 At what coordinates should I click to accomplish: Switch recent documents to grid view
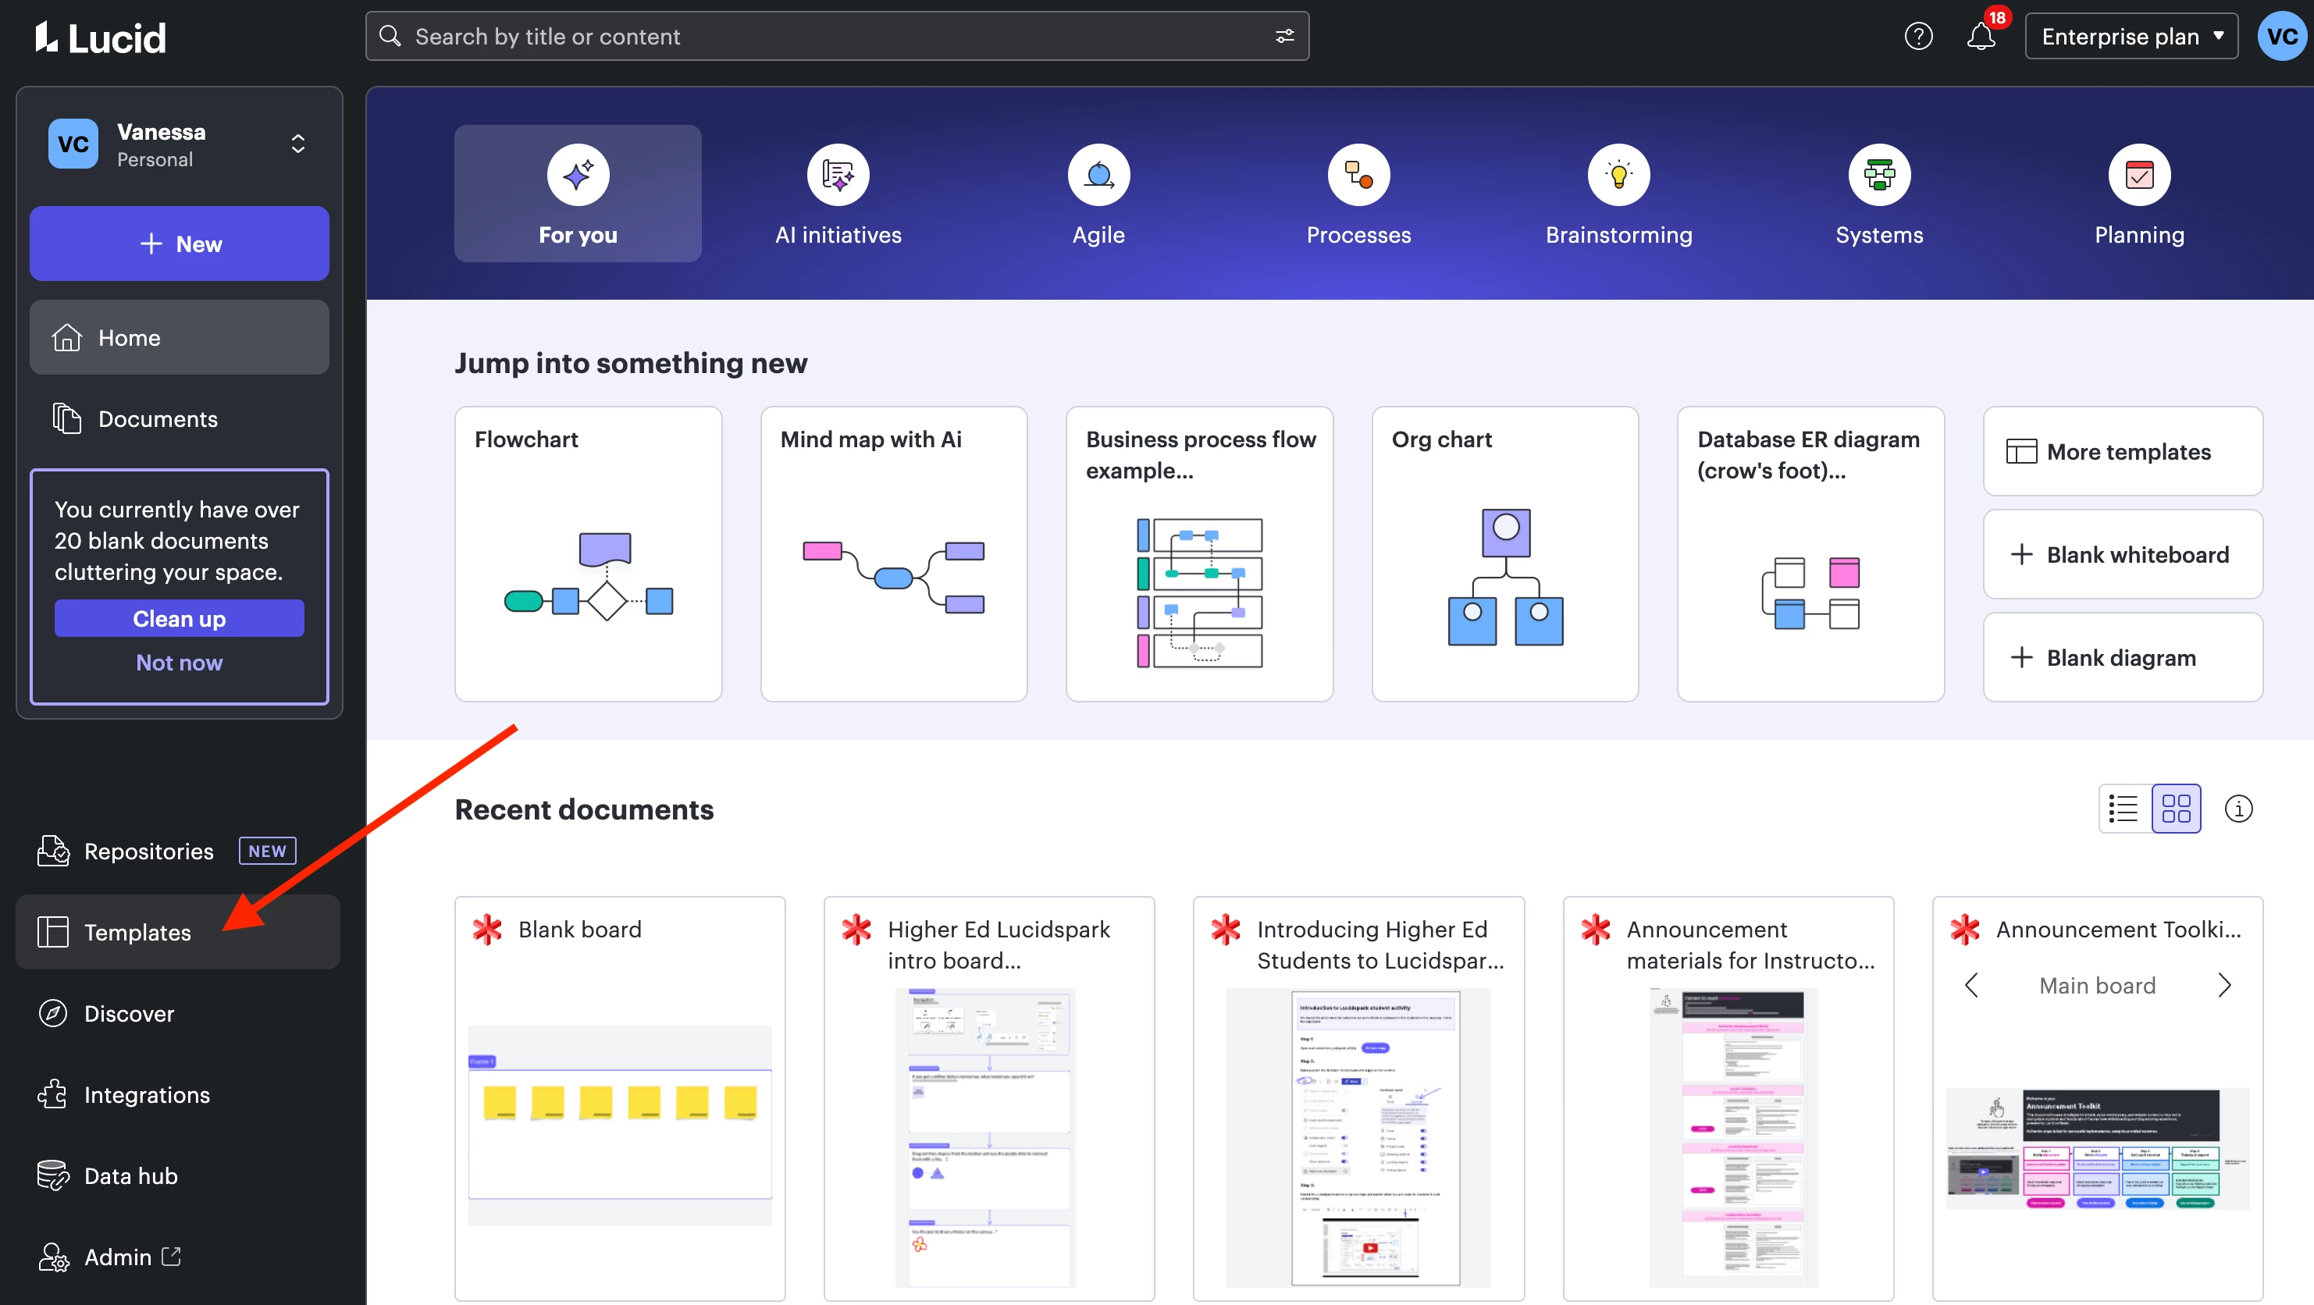[2175, 809]
